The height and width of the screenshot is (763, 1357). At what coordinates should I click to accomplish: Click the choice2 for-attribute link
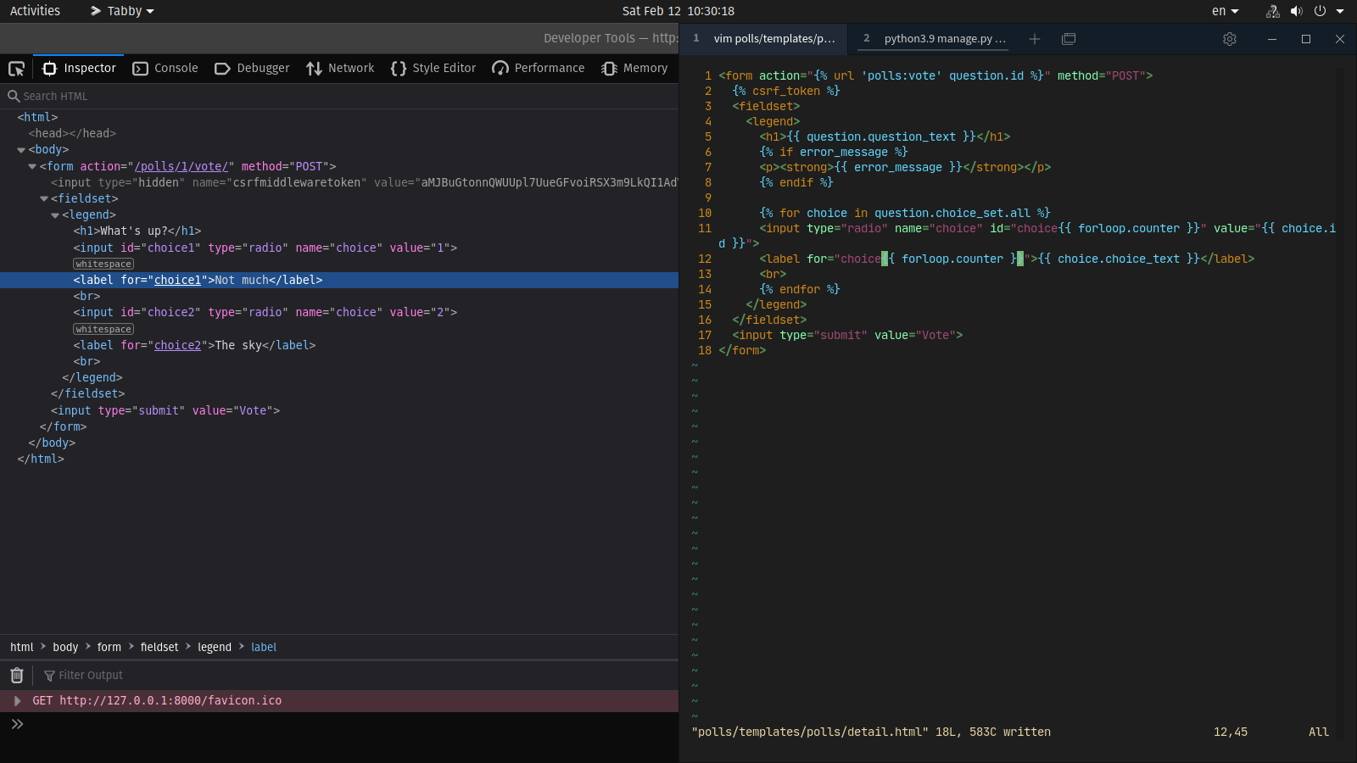[x=177, y=345]
